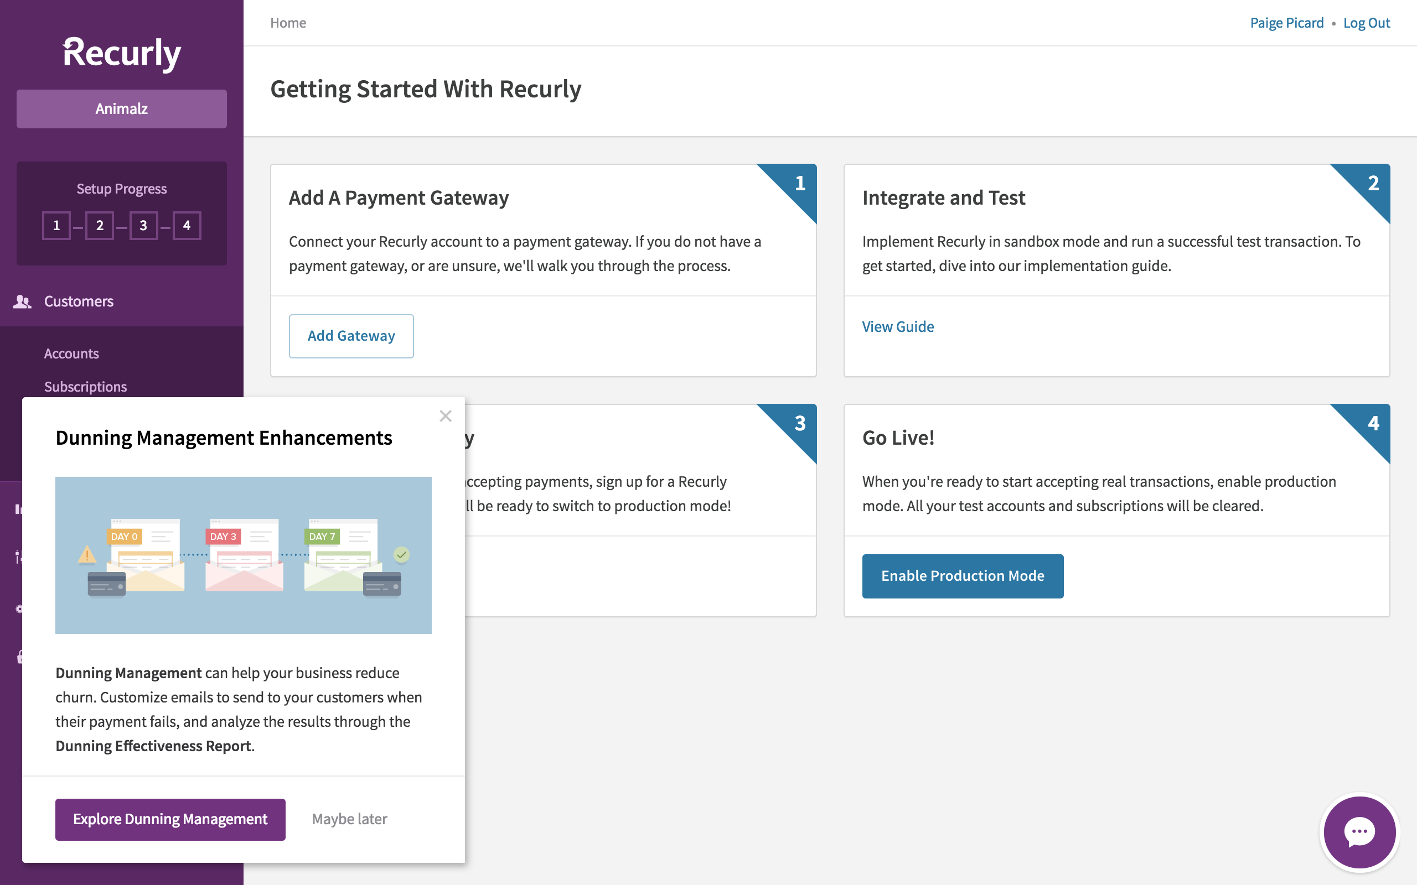Open the chat support bubble

(x=1359, y=832)
